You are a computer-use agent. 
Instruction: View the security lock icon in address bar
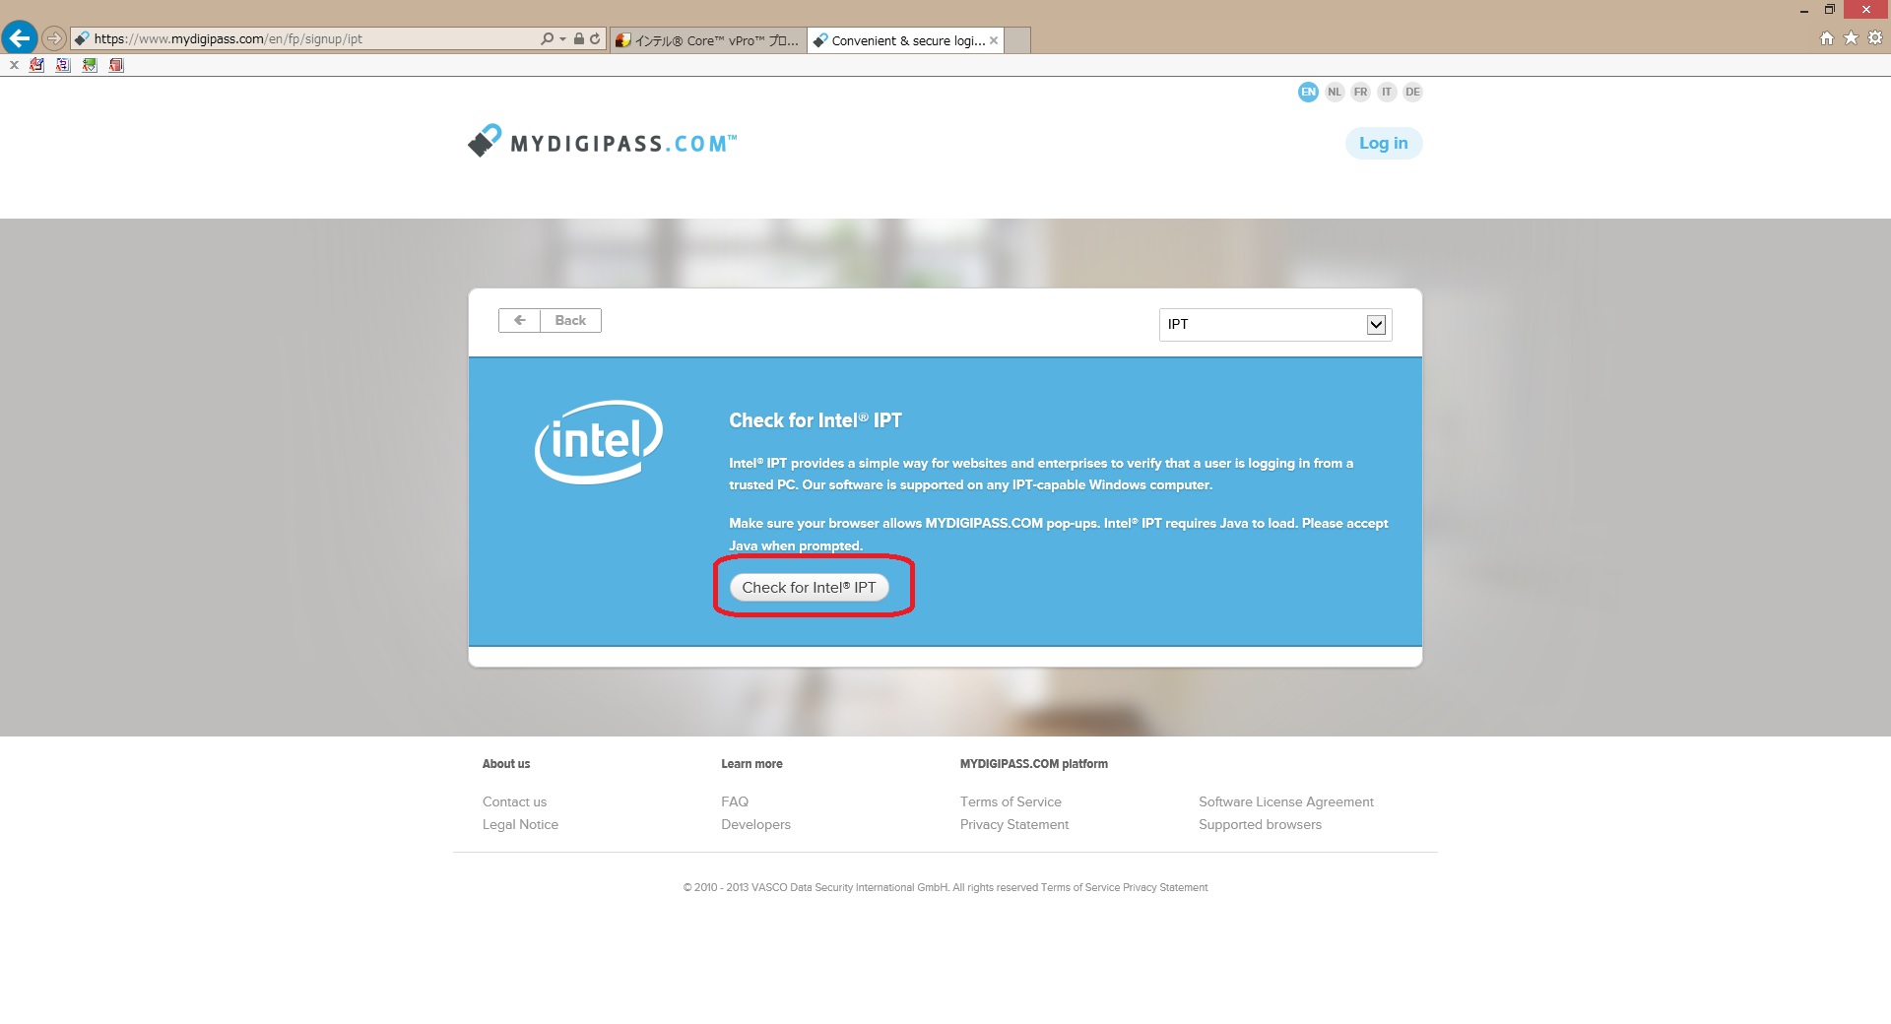pyautogui.click(x=579, y=39)
